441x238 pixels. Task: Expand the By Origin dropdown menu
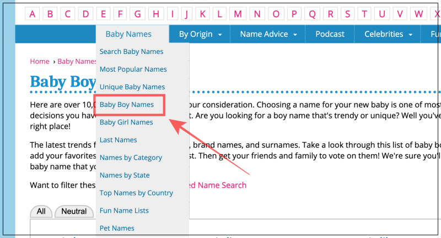point(200,34)
